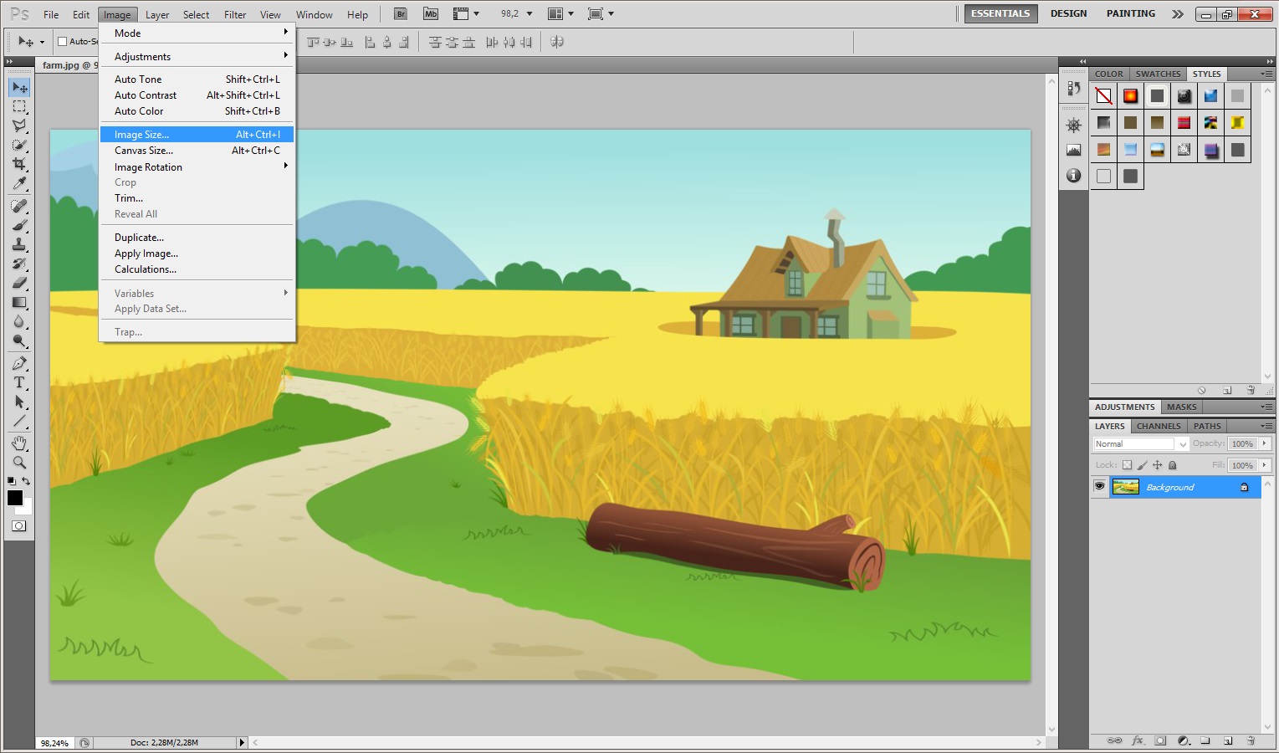
Task: Toggle Lock all in Layers panel
Action: (1173, 465)
